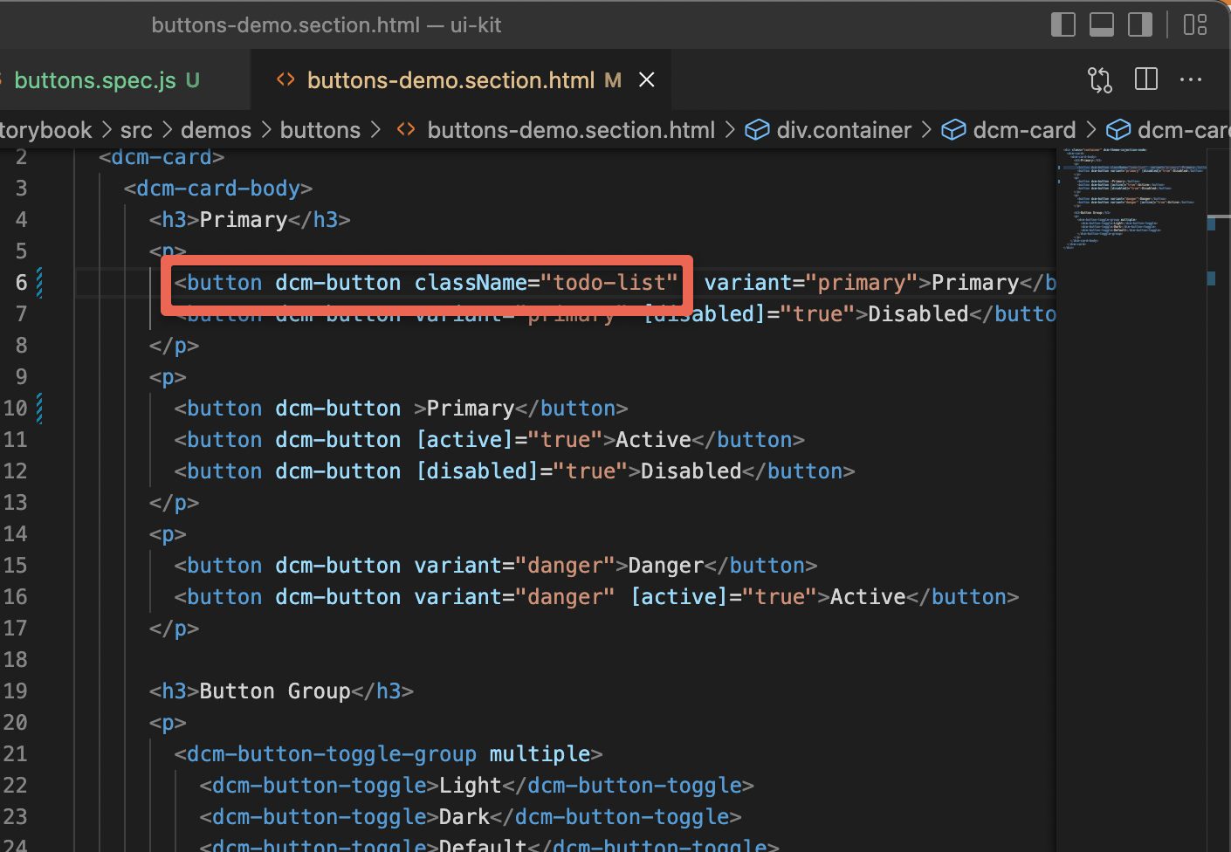1231x852 pixels.
Task: Split editor right icon
Action: point(1146,79)
